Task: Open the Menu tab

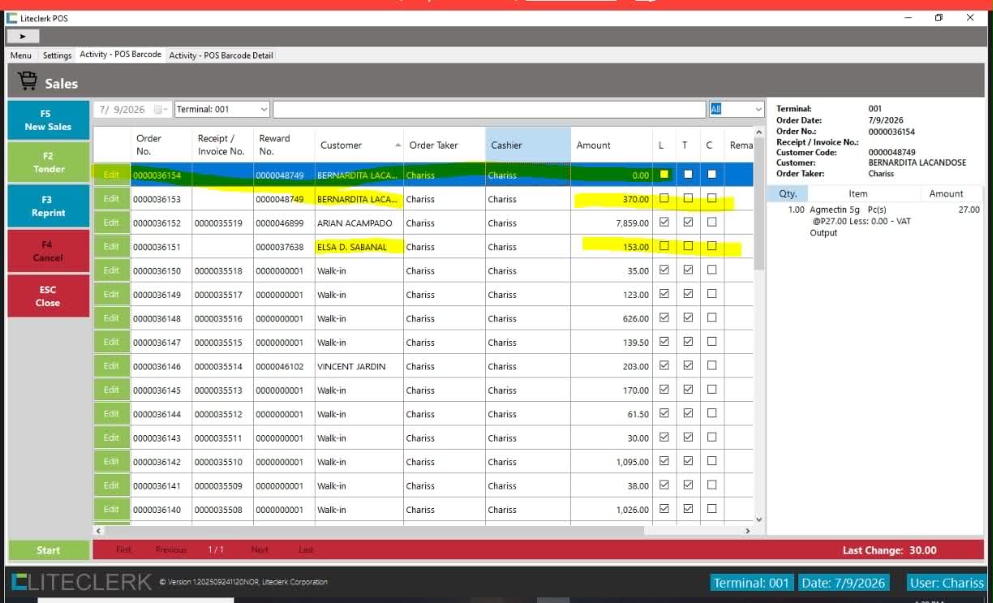Action: 21,55
